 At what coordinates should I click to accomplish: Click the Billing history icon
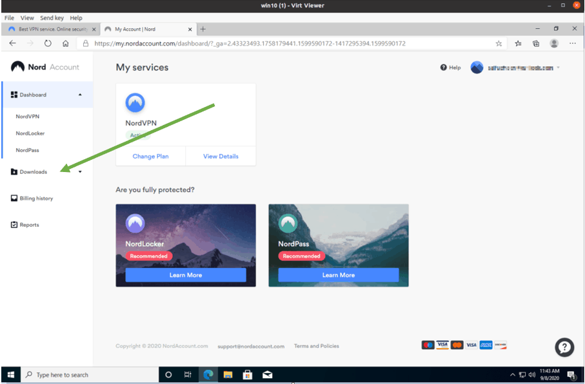[14, 198]
